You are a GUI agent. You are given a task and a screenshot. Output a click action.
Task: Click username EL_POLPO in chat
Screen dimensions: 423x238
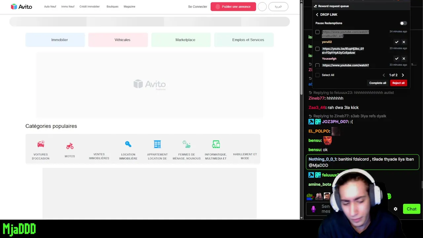tap(319, 131)
